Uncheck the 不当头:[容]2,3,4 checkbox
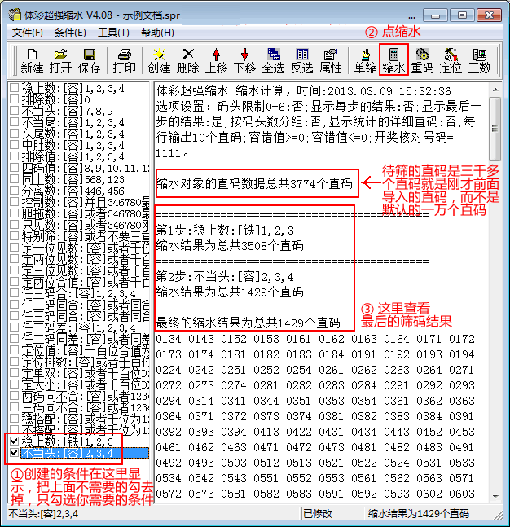Screen dimensions: 510x527 coord(14,453)
